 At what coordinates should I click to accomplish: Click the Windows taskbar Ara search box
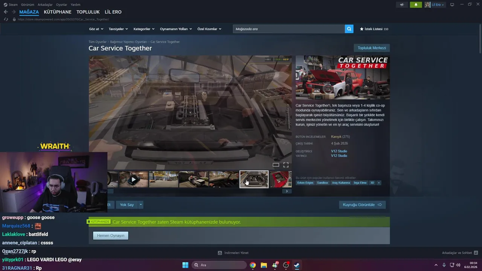pyautogui.click(x=220, y=265)
